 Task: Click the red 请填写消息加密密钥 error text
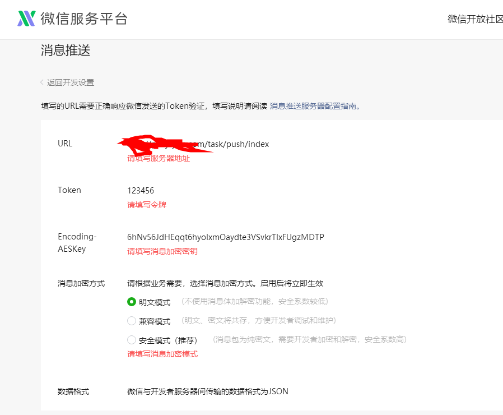point(162,251)
